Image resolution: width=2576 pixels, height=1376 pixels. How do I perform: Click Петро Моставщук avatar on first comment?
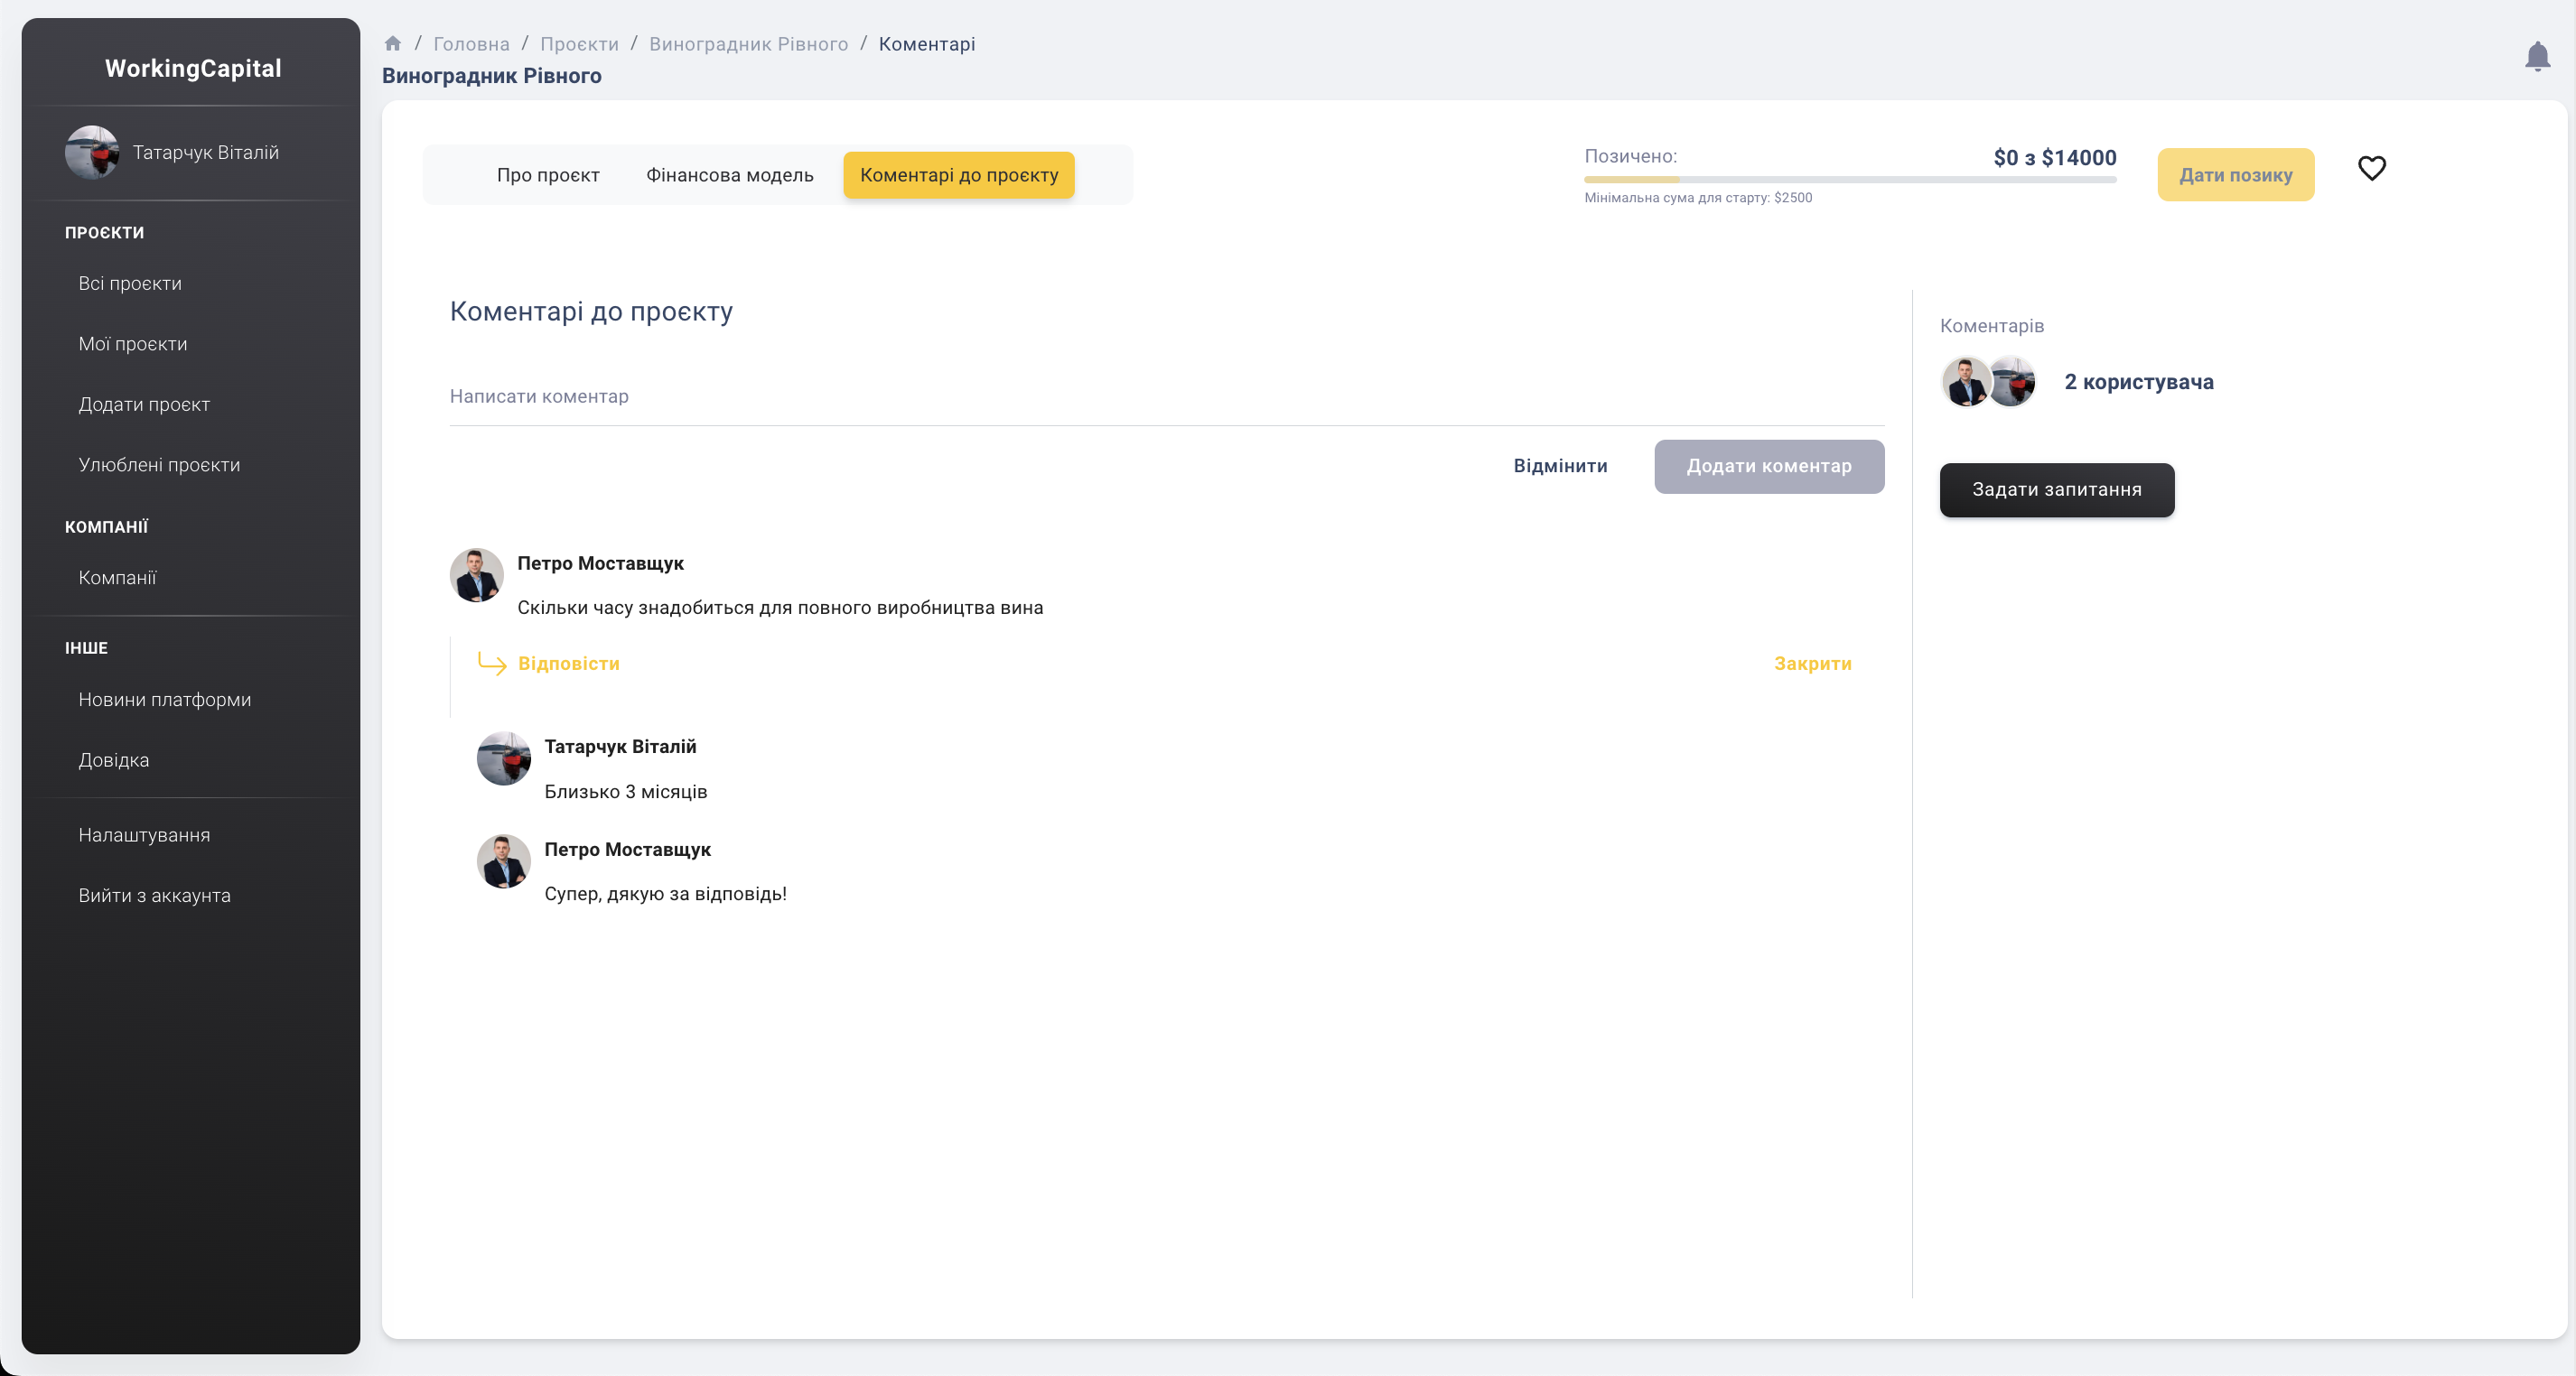(x=476, y=574)
